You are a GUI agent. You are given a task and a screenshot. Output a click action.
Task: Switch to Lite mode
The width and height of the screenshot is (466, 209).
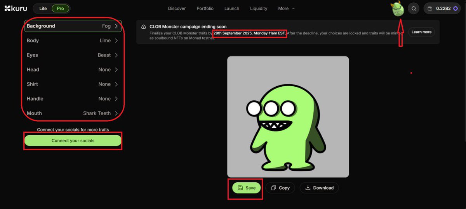[43, 8]
